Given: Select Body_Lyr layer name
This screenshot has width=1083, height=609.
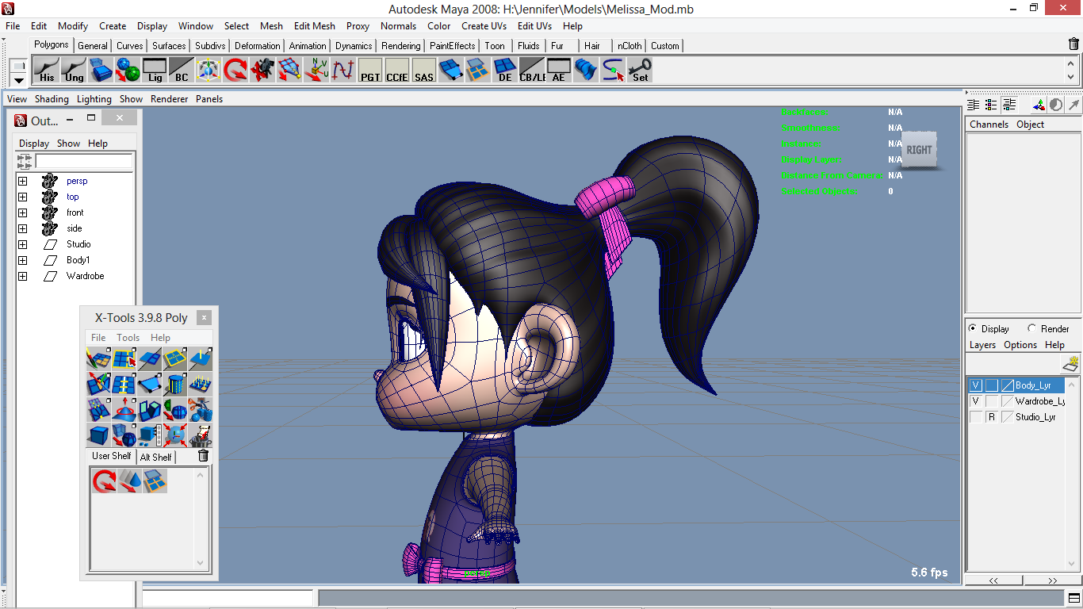Looking at the screenshot, I should [x=1033, y=385].
